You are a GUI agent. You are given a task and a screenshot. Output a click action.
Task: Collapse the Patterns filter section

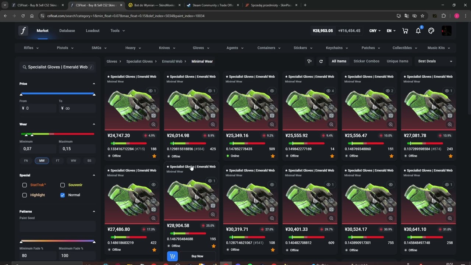(x=94, y=211)
